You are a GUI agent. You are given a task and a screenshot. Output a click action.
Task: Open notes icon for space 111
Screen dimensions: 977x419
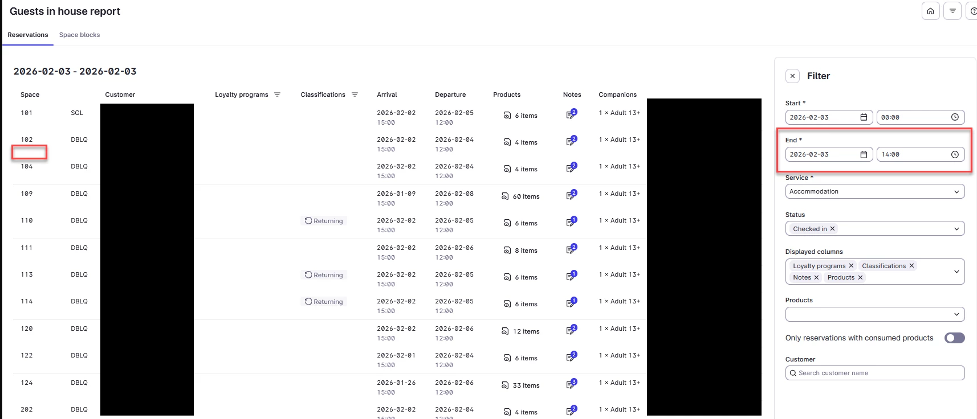pos(571,249)
